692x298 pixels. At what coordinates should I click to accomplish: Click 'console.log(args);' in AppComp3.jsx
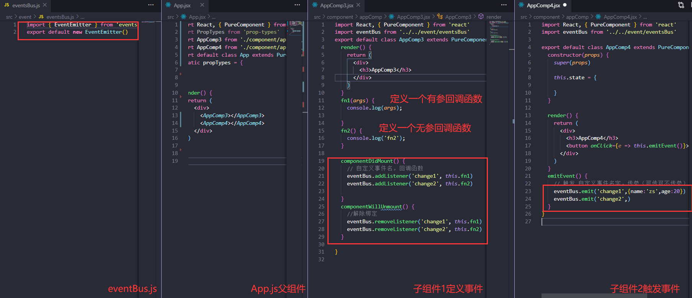(x=375, y=108)
